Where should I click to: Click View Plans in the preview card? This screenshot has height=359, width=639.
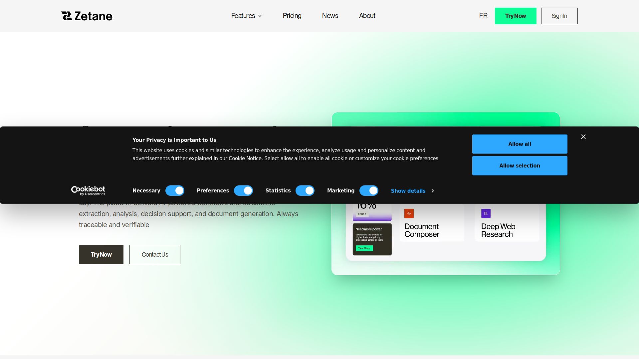[x=364, y=248]
